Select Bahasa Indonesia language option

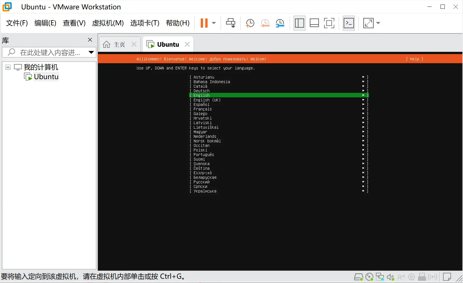tap(279, 82)
